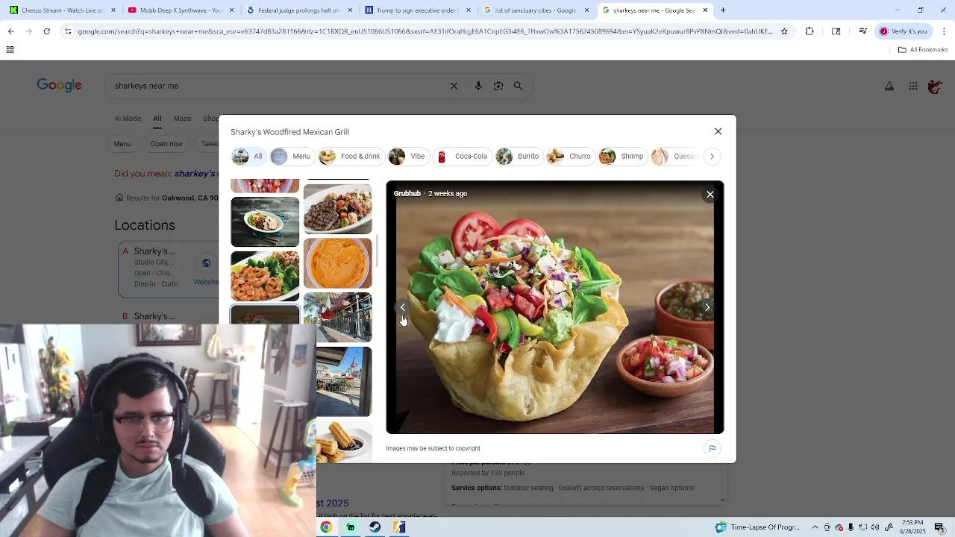Show the previous photo
Viewport: 955px width, 537px height.
pos(403,307)
